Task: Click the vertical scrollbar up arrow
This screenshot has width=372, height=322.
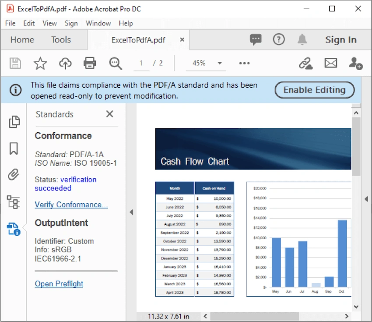Action: (x=356, y=113)
